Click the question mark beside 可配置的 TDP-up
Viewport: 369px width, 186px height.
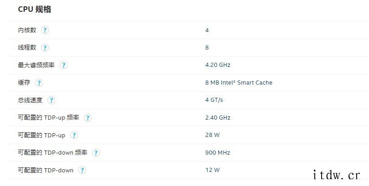tap(74, 135)
